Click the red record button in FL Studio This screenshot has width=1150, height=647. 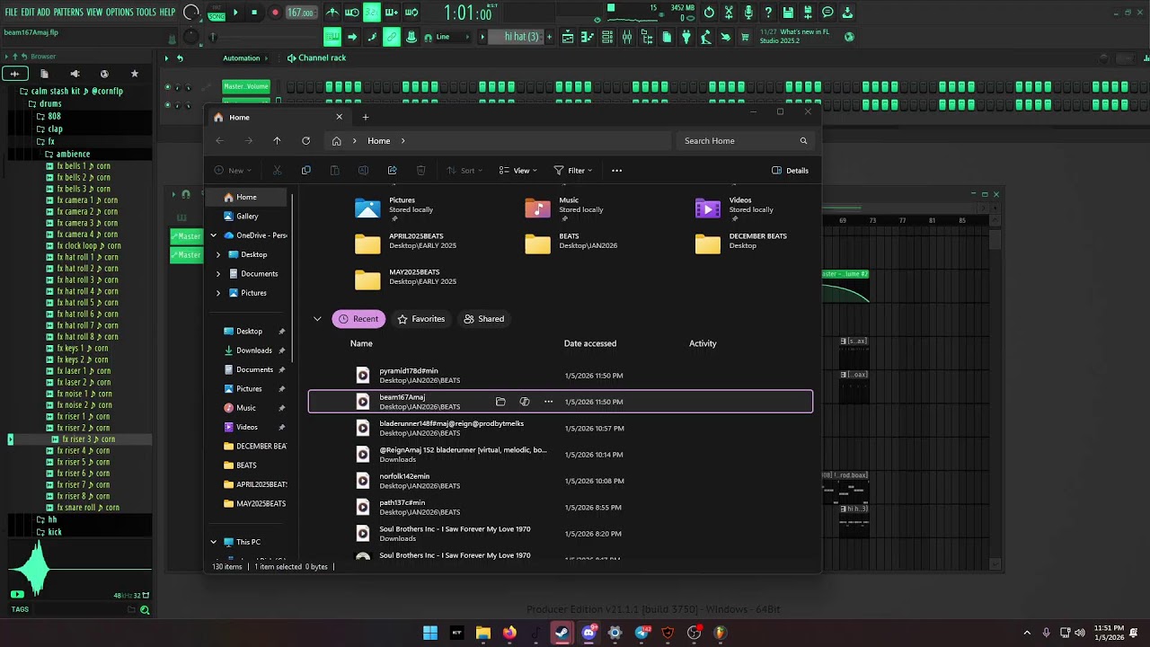[275, 13]
